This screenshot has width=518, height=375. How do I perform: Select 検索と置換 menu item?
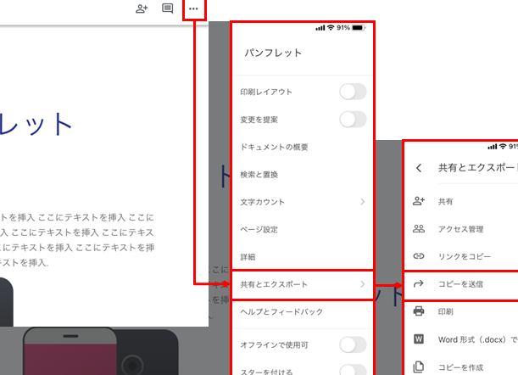click(303, 175)
